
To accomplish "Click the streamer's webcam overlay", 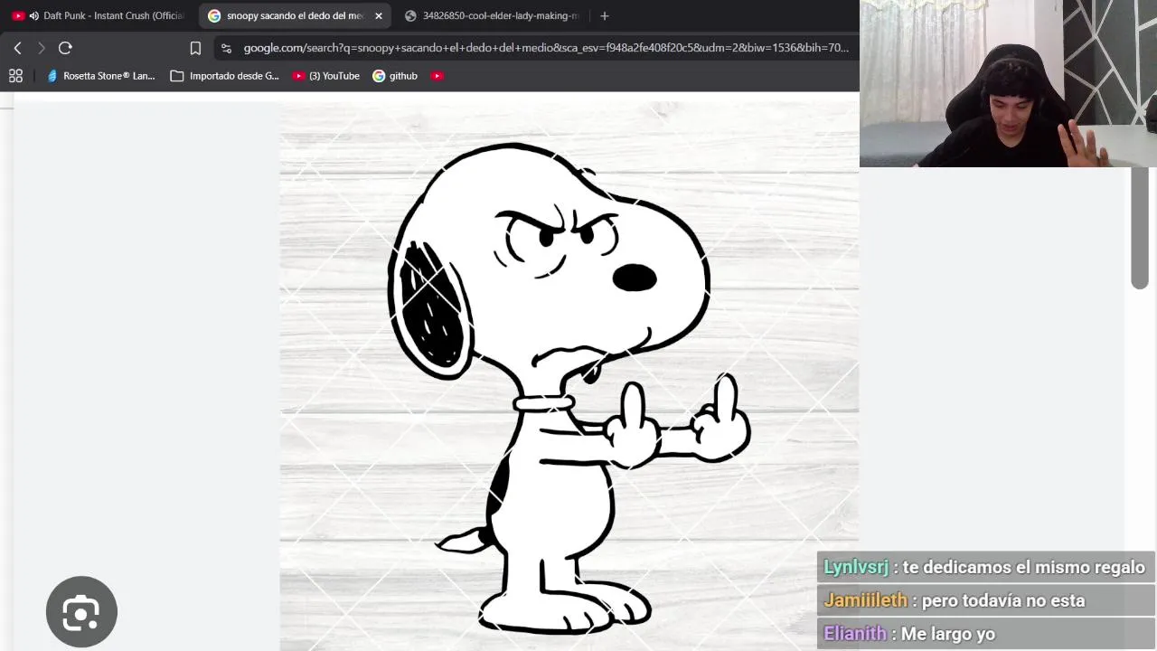I will pos(1008,83).
